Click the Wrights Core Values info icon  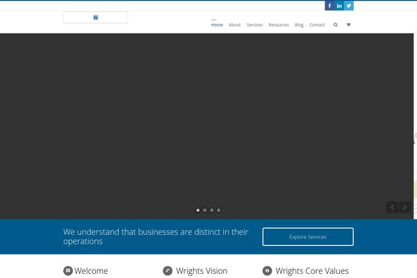268,271
